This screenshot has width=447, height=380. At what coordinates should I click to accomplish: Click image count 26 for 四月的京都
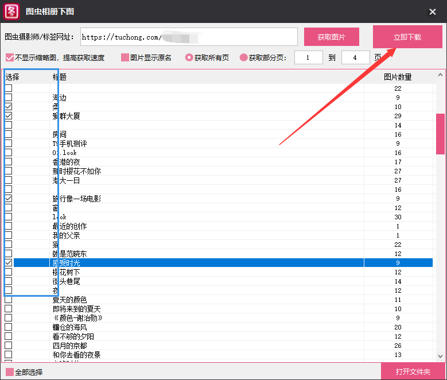point(398,346)
